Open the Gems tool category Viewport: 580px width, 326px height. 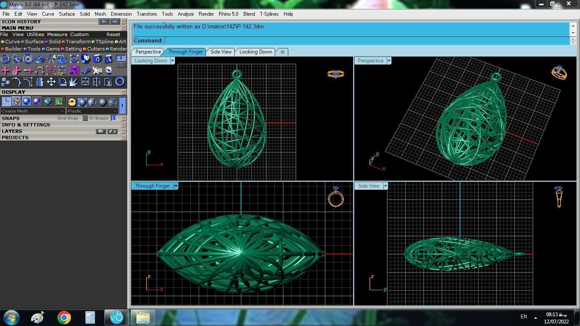[51, 49]
